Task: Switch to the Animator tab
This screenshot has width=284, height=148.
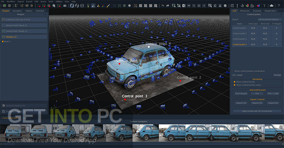Action: 40,11
